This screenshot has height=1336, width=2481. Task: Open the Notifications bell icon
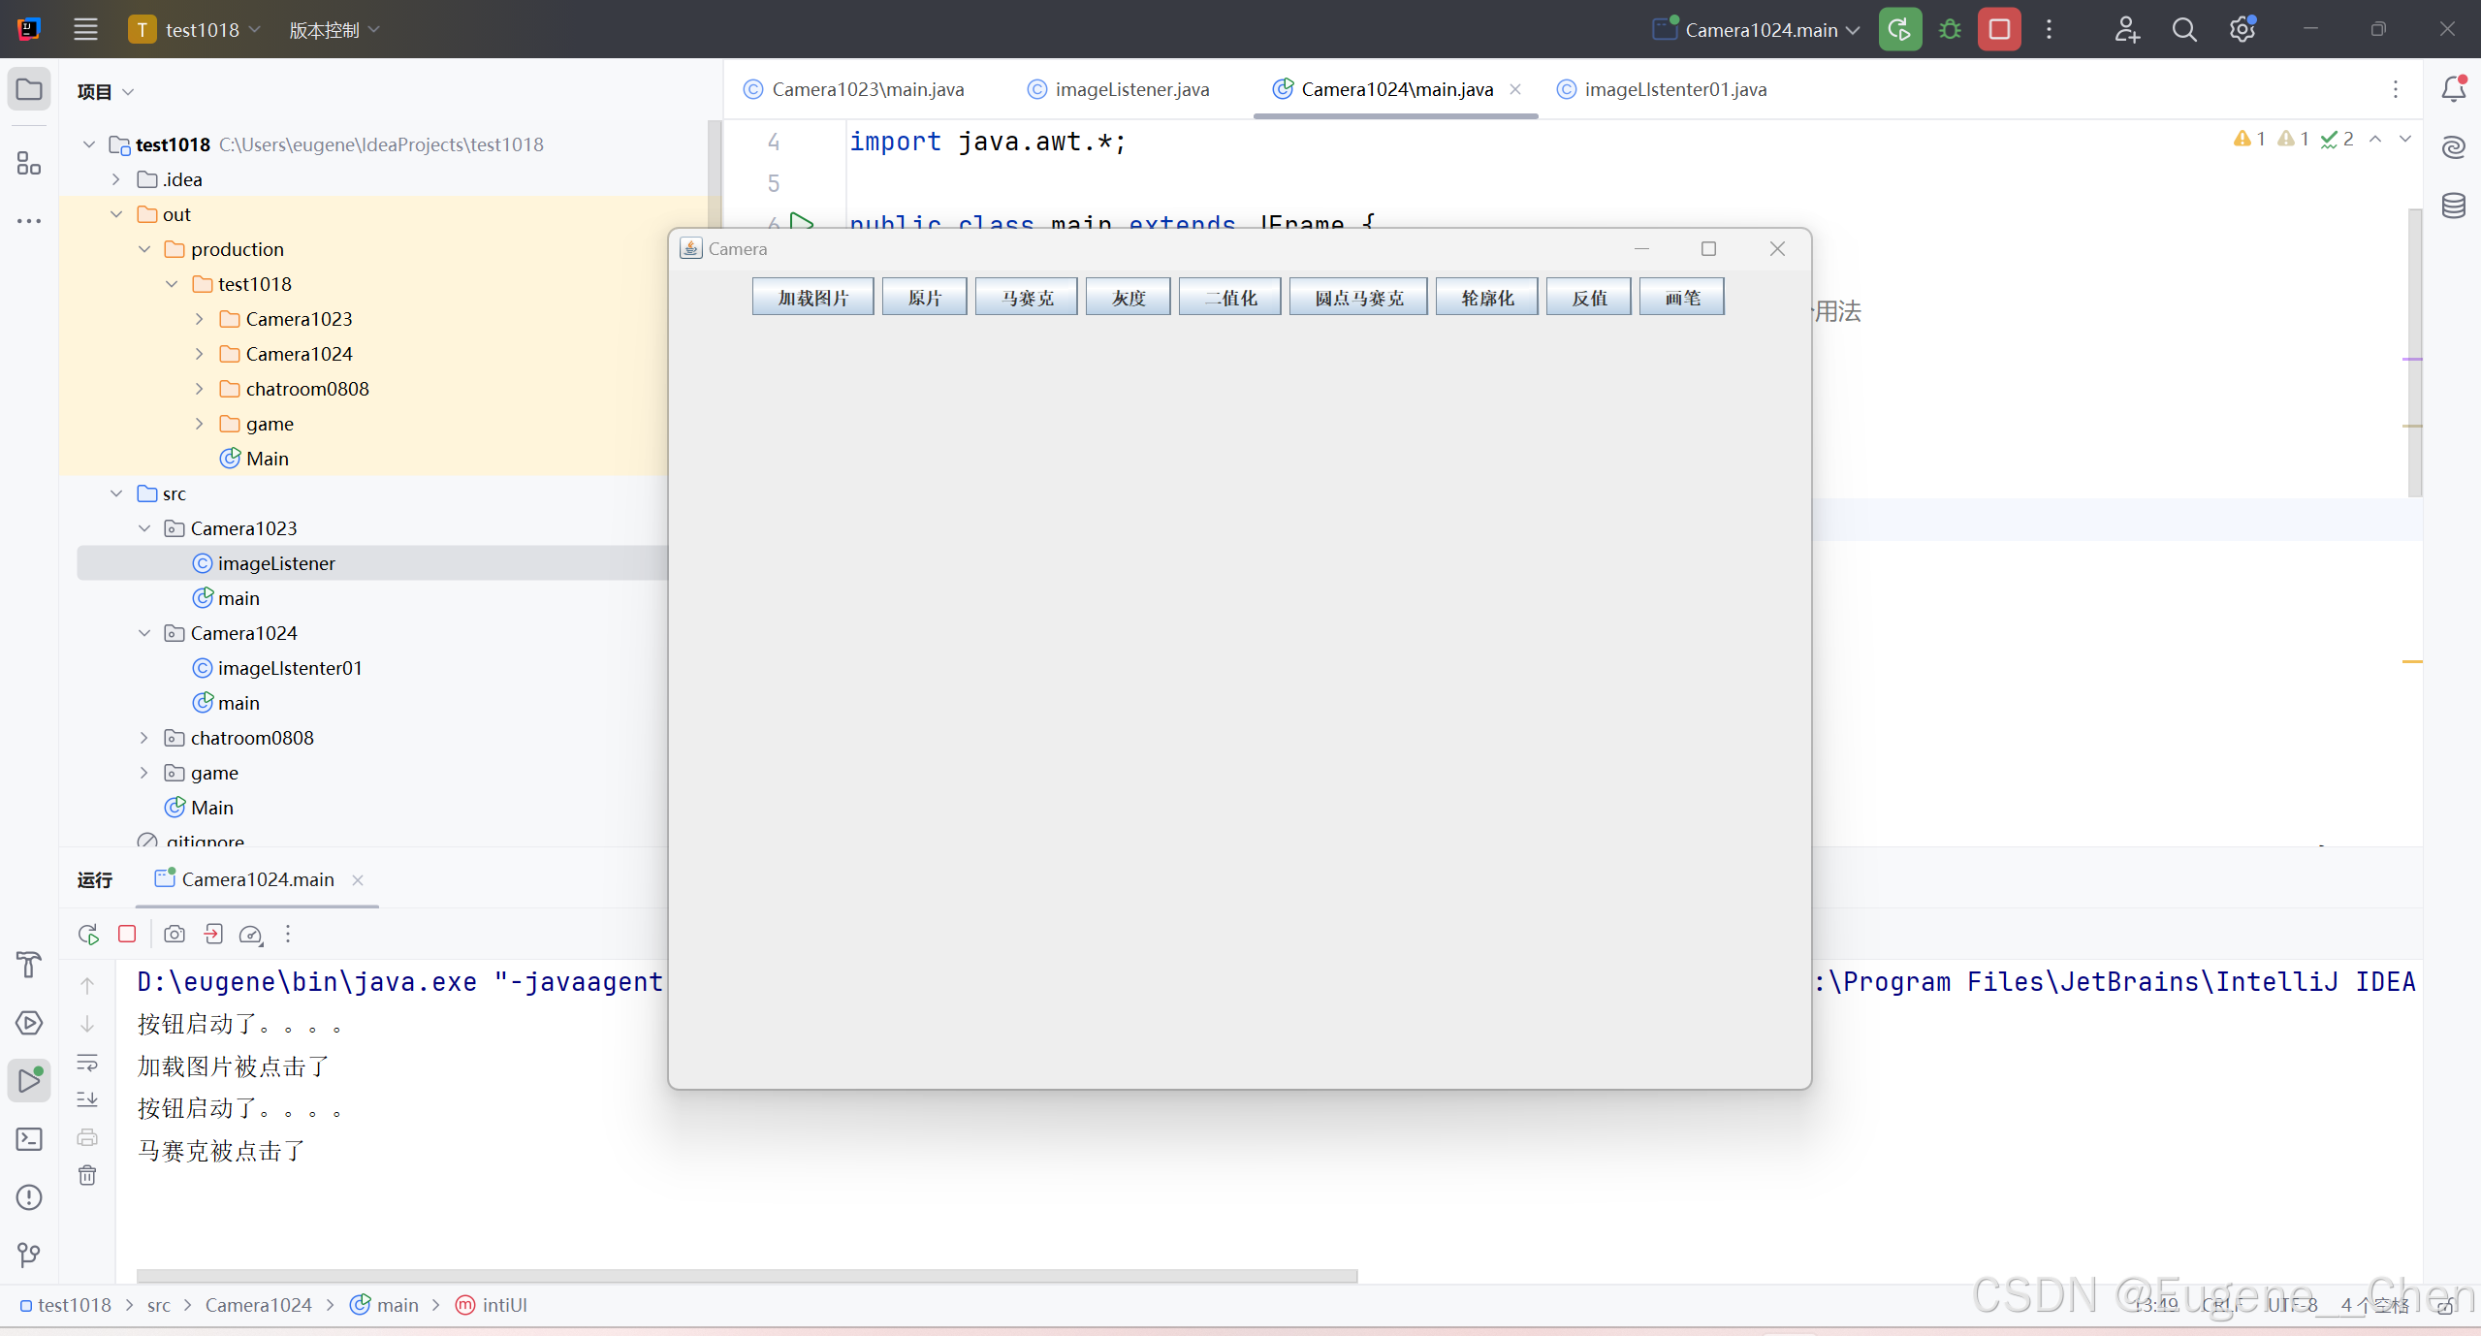coord(2453,89)
